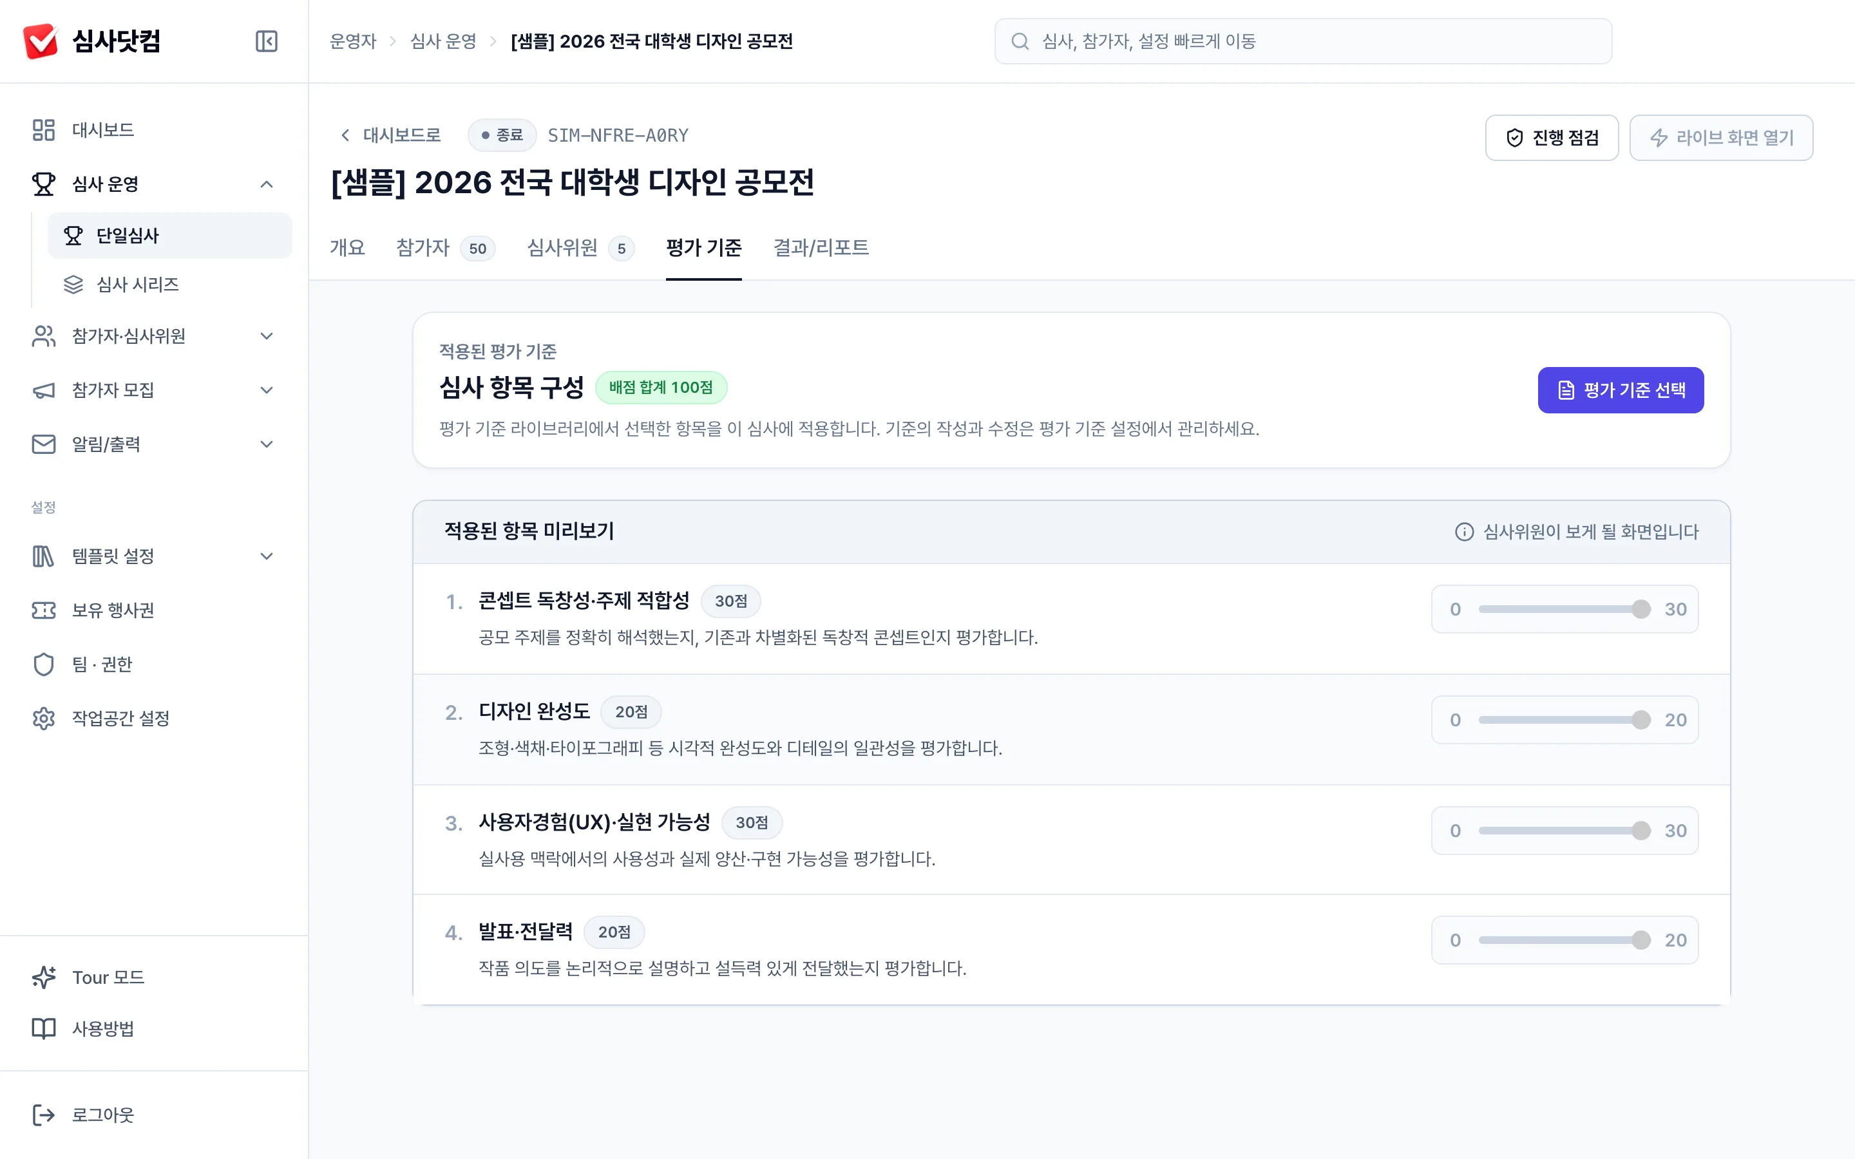Click slider for 사용자경험(UX)·실현 가능성
The height and width of the screenshot is (1159, 1855).
tap(1565, 830)
